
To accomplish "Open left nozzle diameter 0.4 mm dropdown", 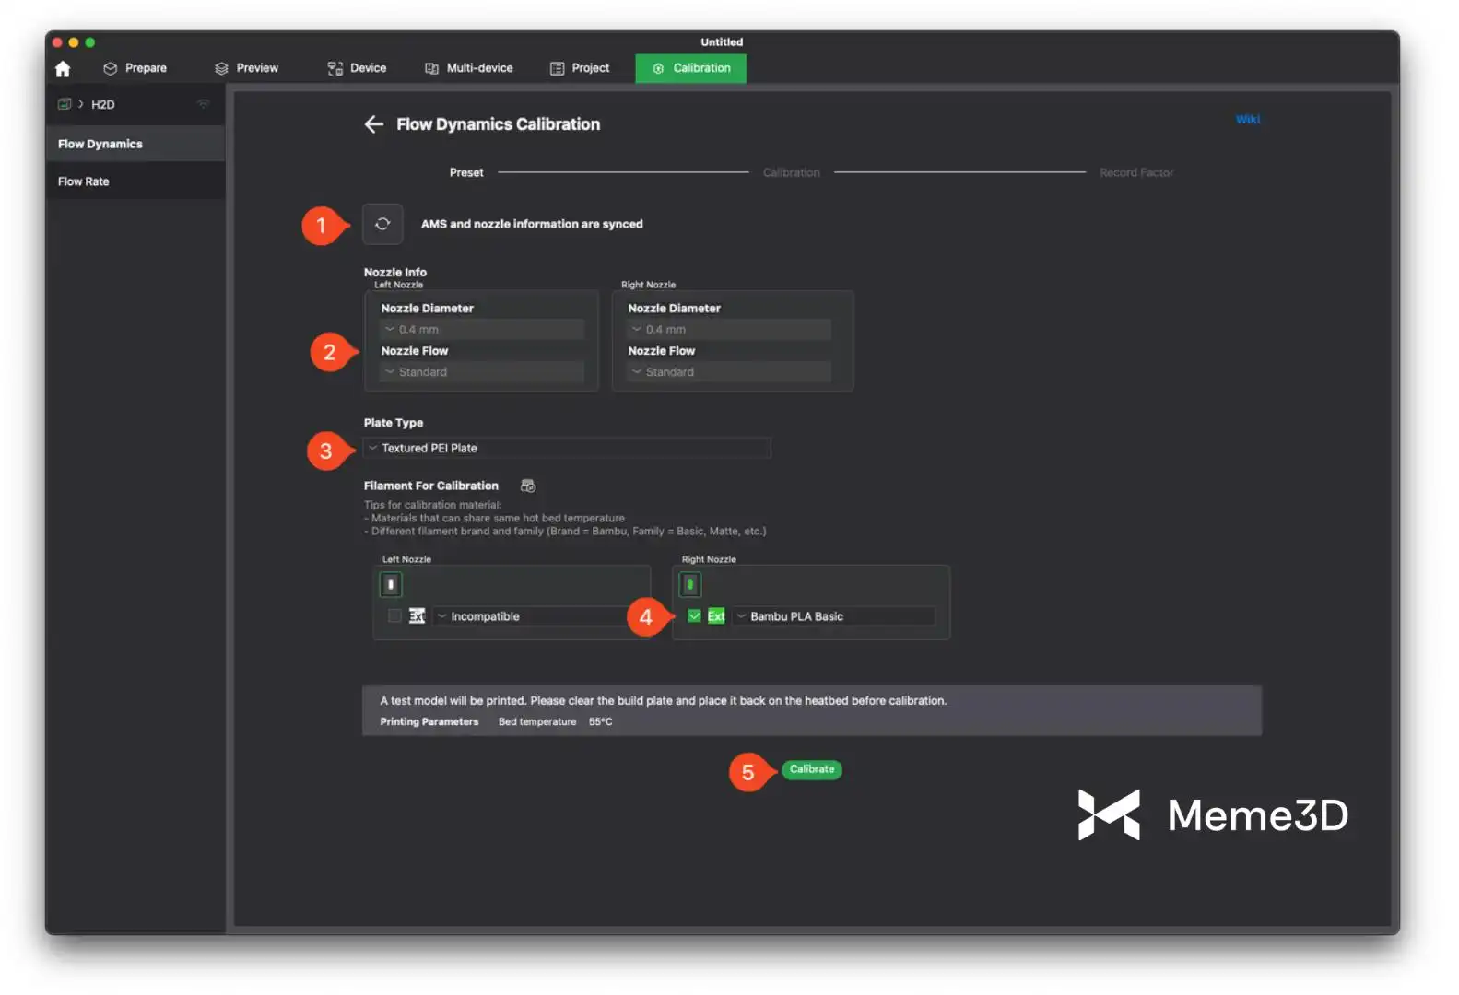I will coord(482,329).
